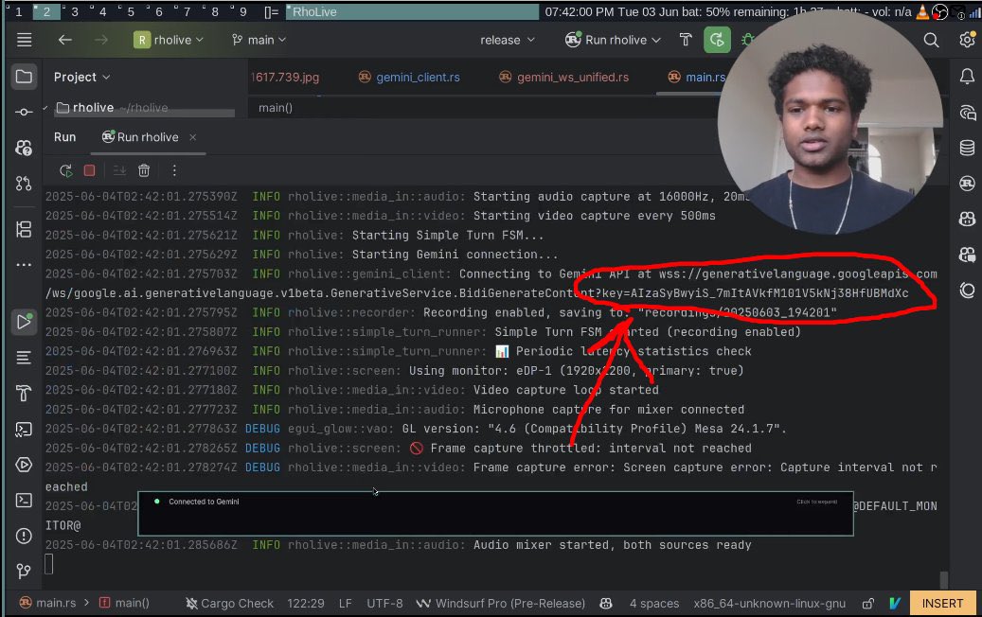Open the Database tool window icon
This screenshot has height=617, width=982.
click(967, 148)
